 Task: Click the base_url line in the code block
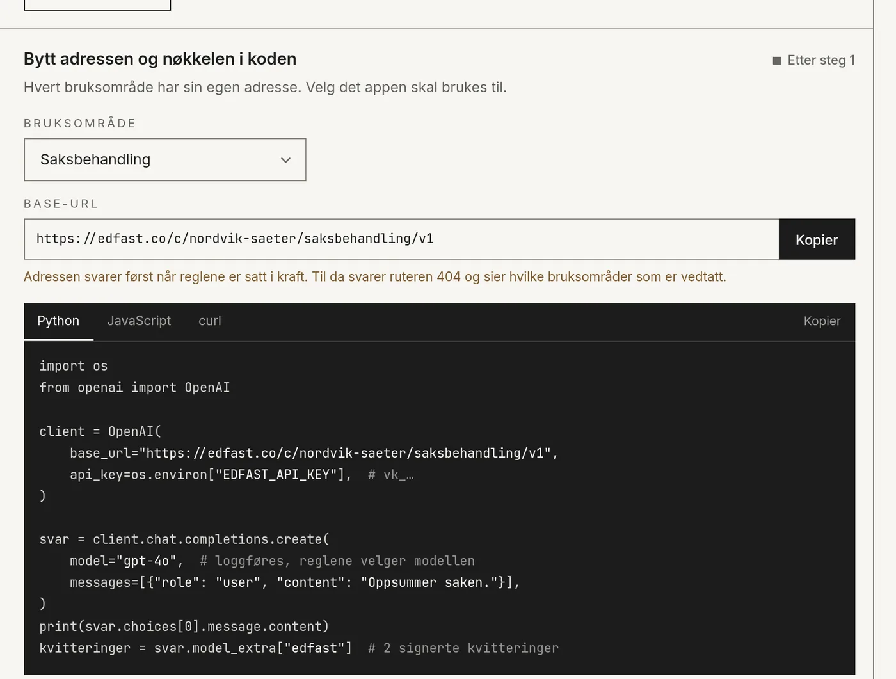pos(314,453)
